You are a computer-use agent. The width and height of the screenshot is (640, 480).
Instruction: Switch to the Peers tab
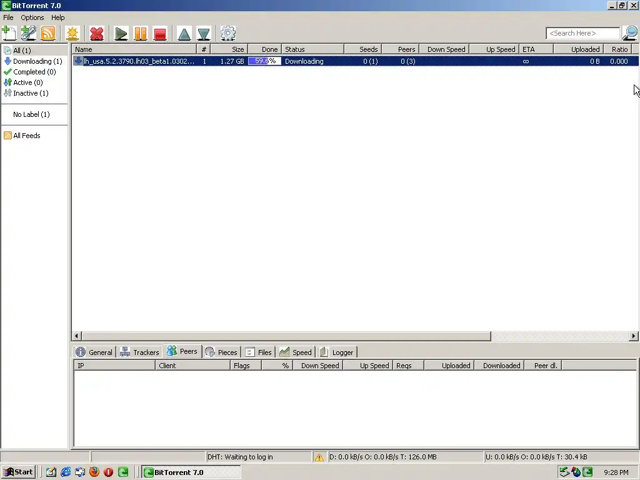pyautogui.click(x=182, y=351)
